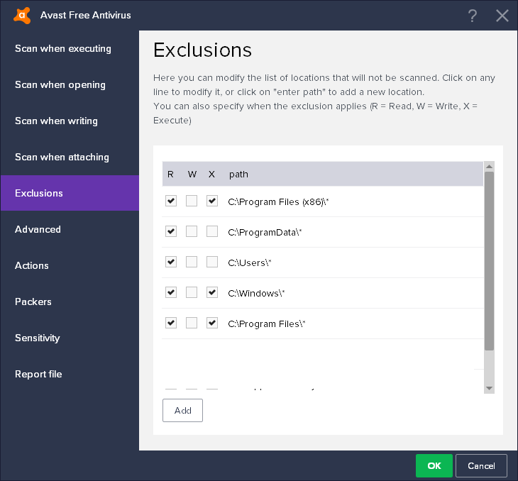The height and width of the screenshot is (481, 518).
Task: Uncheck Read for C:\Program Files (x86)\*
Action: 170,201
